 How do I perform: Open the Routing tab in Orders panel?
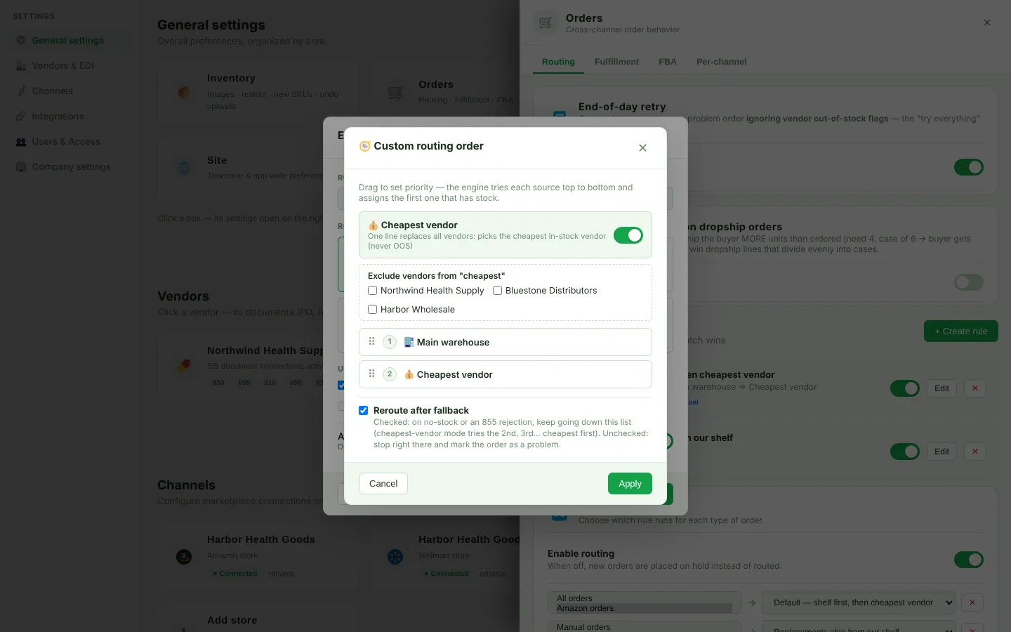click(x=558, y=62)
